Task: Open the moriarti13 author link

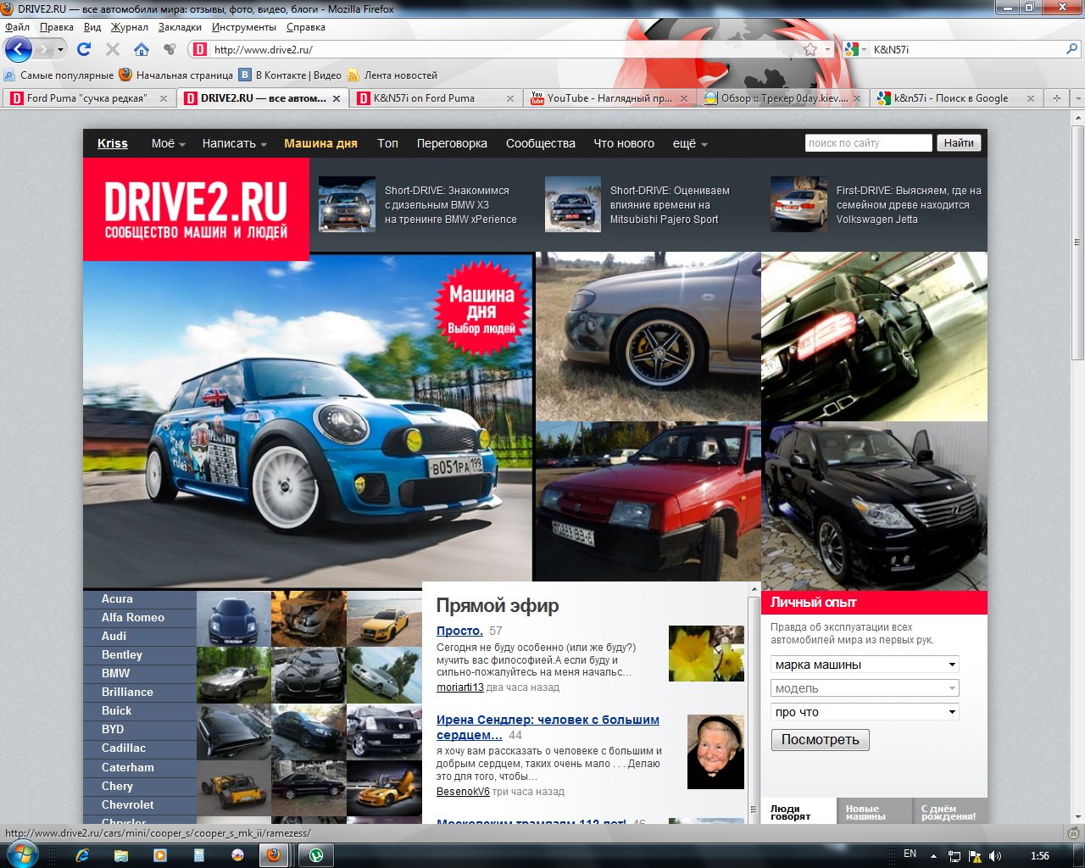Action: 460,687
